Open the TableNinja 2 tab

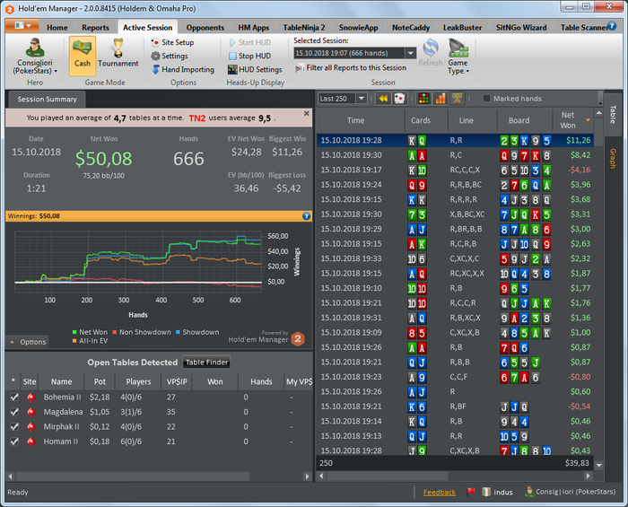coord(304,27)
